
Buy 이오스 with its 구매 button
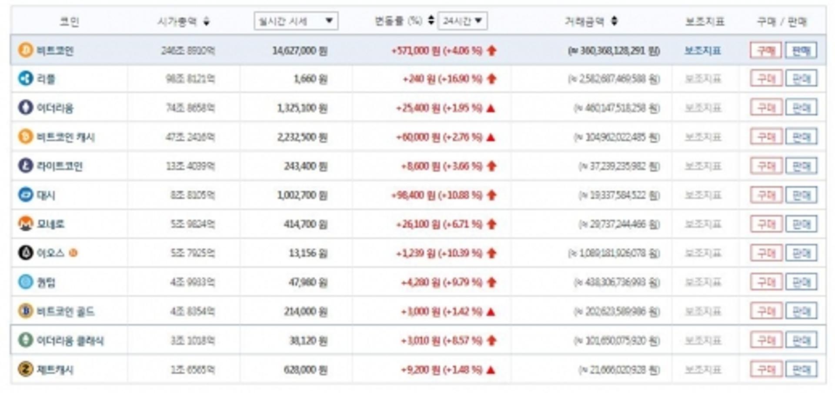[766, 253]
